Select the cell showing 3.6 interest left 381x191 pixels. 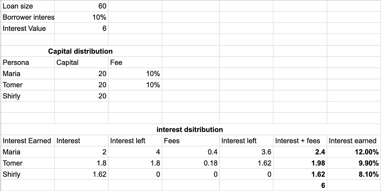pyautogui.click(x=246, y=152)
